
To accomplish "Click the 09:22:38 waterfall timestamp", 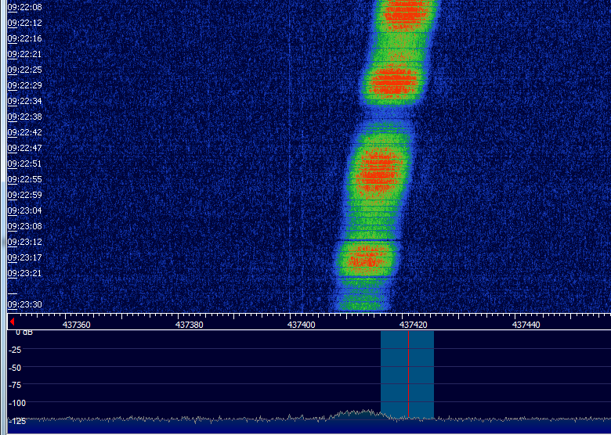I will [x=24, y=117].
